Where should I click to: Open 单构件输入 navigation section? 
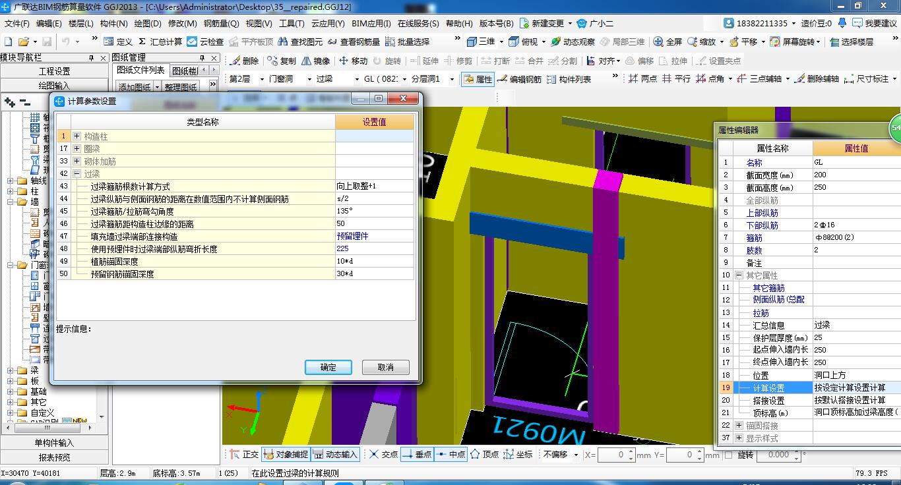pyautogui.click(x=54, y=443)
